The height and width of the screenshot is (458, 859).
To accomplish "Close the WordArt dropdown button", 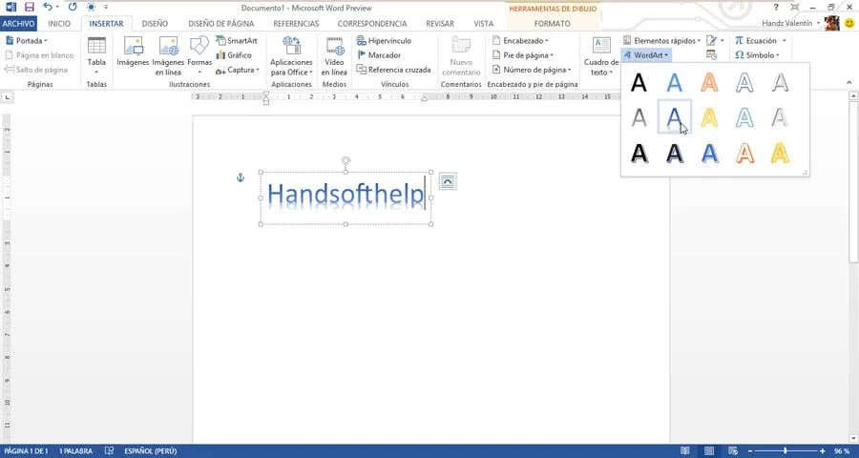I will (x=645, y=55).
